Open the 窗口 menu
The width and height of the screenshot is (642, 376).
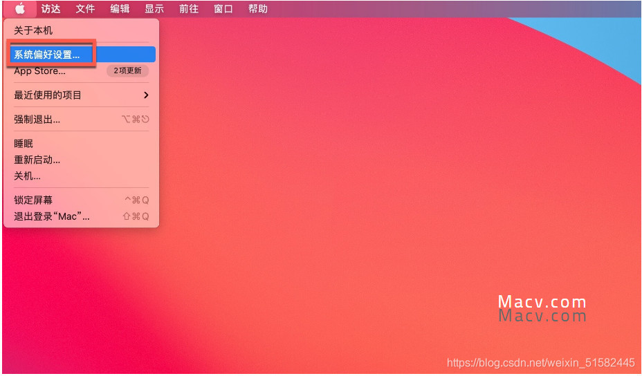223,8
